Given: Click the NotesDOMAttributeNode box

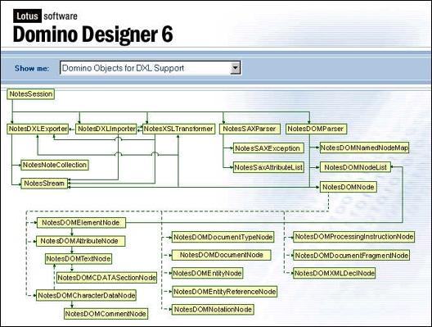Looking at the screenshot, I should (x=80, y=241).
